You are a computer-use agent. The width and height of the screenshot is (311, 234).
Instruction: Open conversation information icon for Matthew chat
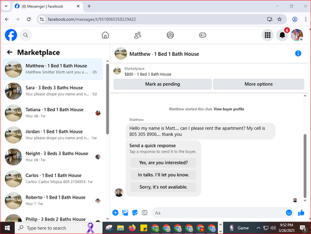point(298,53)
